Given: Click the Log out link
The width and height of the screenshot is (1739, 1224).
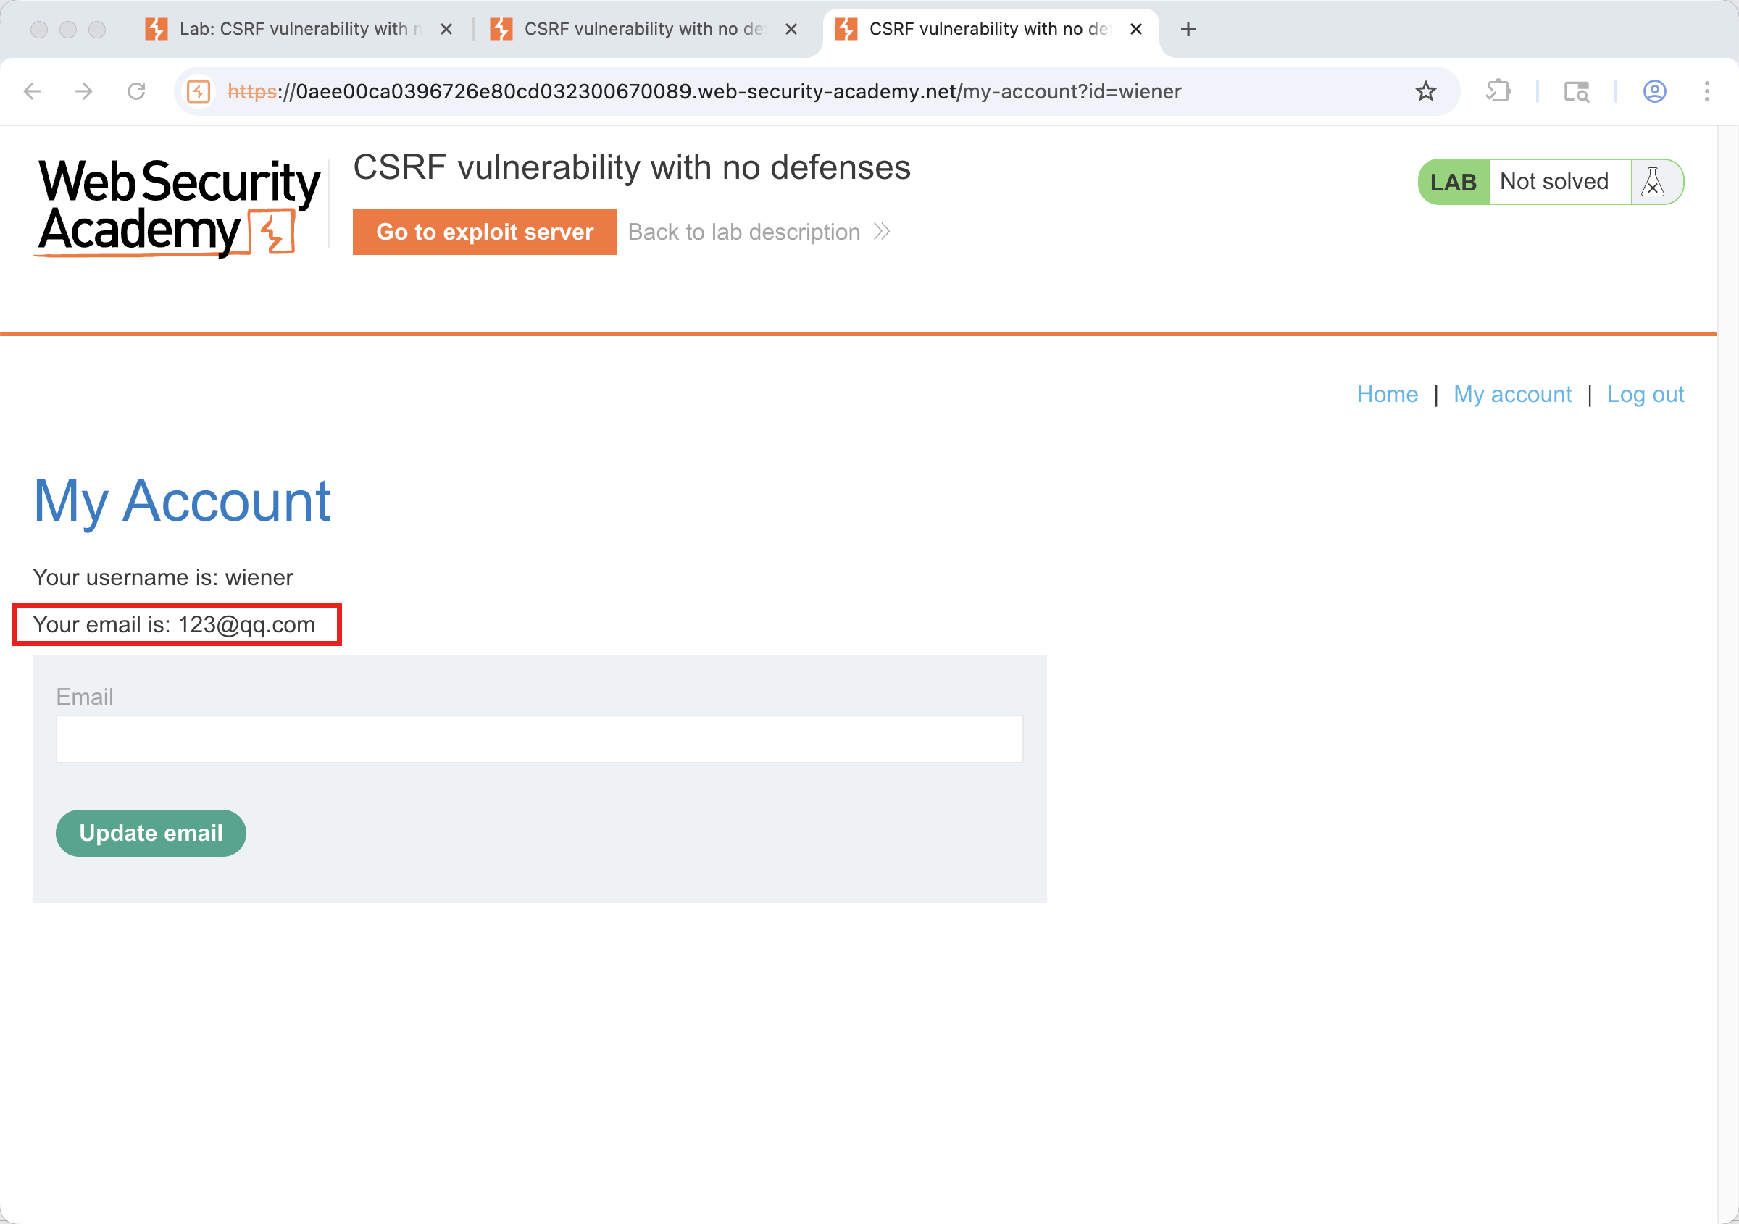Looking at the screenshot, I should click(1645, 395).
